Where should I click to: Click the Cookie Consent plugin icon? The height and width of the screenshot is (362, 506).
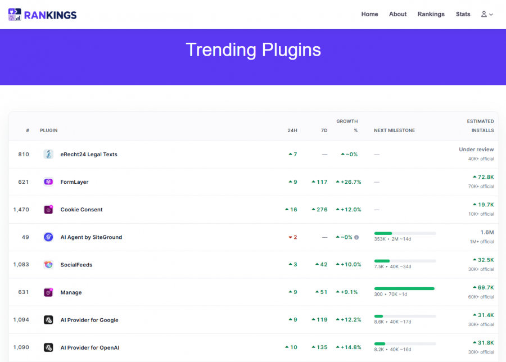[x=48, y=210]
